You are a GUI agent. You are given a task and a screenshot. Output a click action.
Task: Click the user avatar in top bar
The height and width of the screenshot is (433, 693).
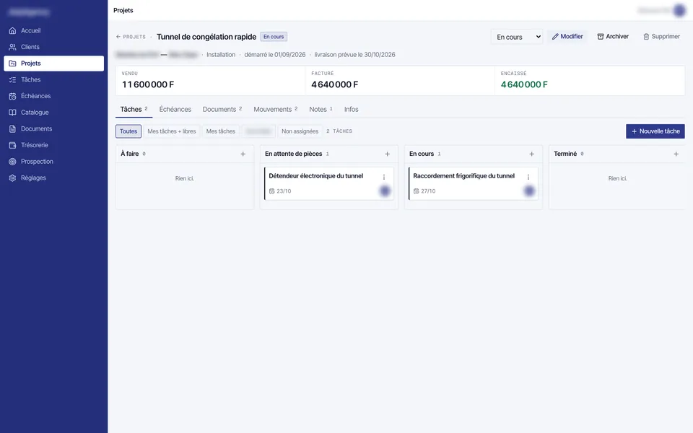(679, 10)
